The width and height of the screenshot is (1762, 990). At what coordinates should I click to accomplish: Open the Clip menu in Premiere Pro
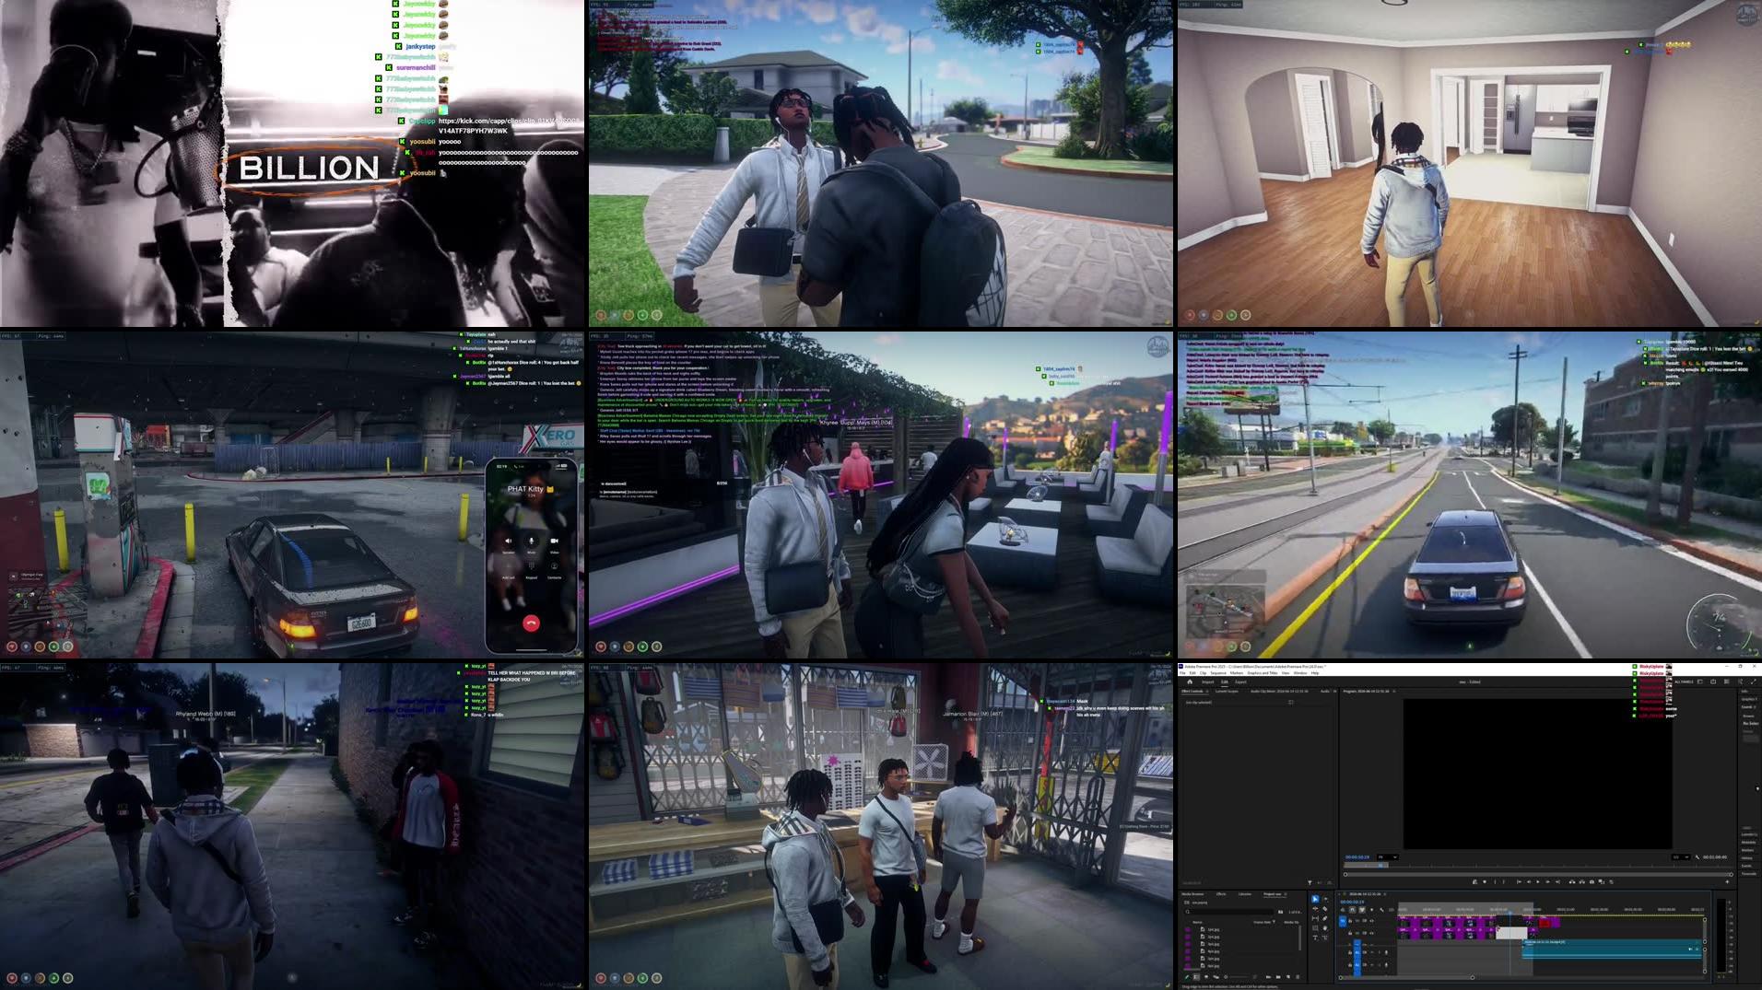[1203, 673]
